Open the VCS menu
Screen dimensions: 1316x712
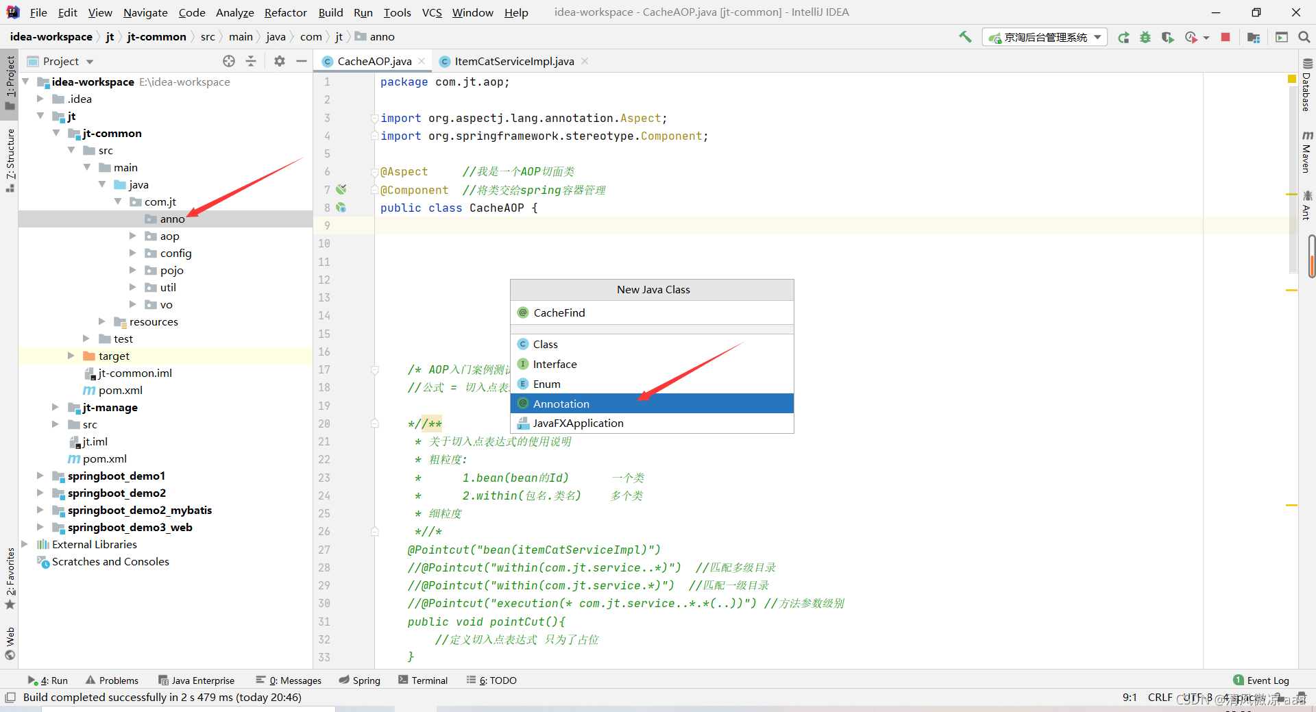tap(432, 12)
